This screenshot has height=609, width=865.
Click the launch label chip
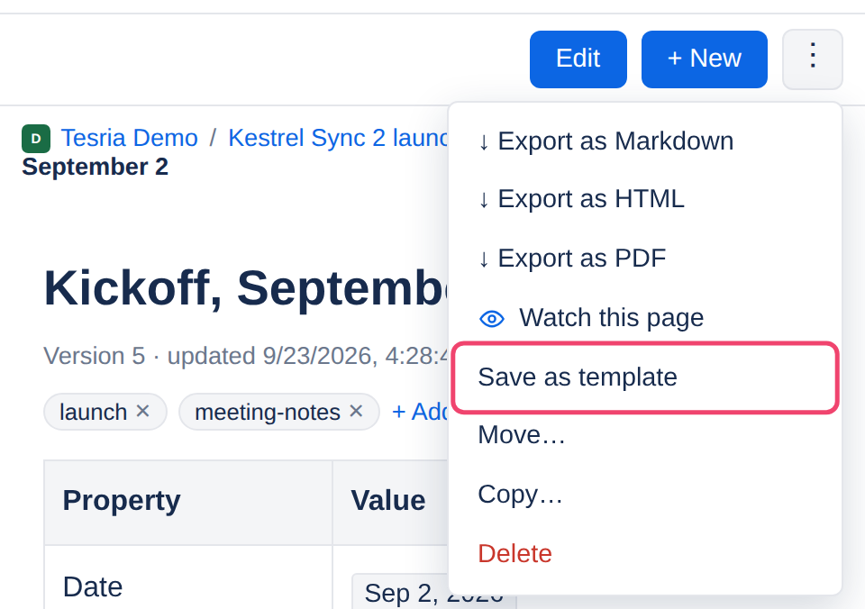[105, 412]
